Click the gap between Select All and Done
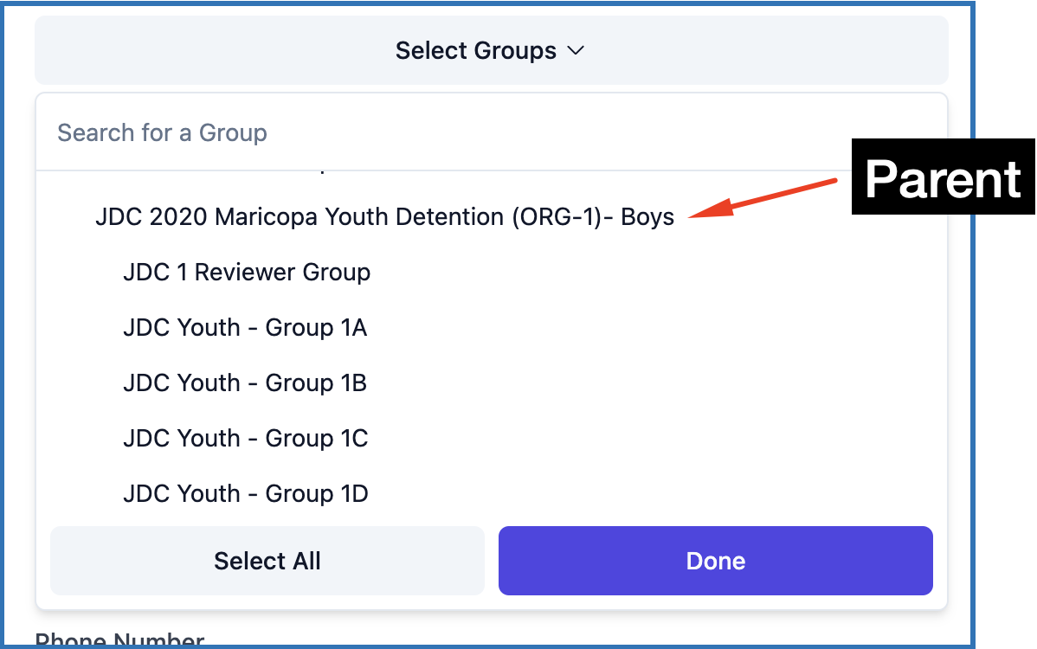Screen dimensions: 1037x649 (492, 561)
